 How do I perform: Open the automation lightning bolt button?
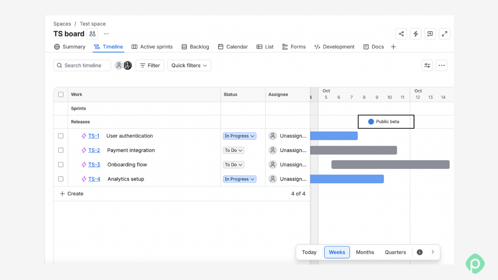point(416,34)
